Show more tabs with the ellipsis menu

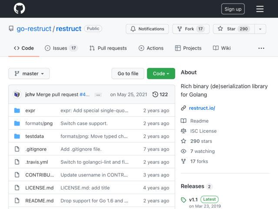(261, 48)
